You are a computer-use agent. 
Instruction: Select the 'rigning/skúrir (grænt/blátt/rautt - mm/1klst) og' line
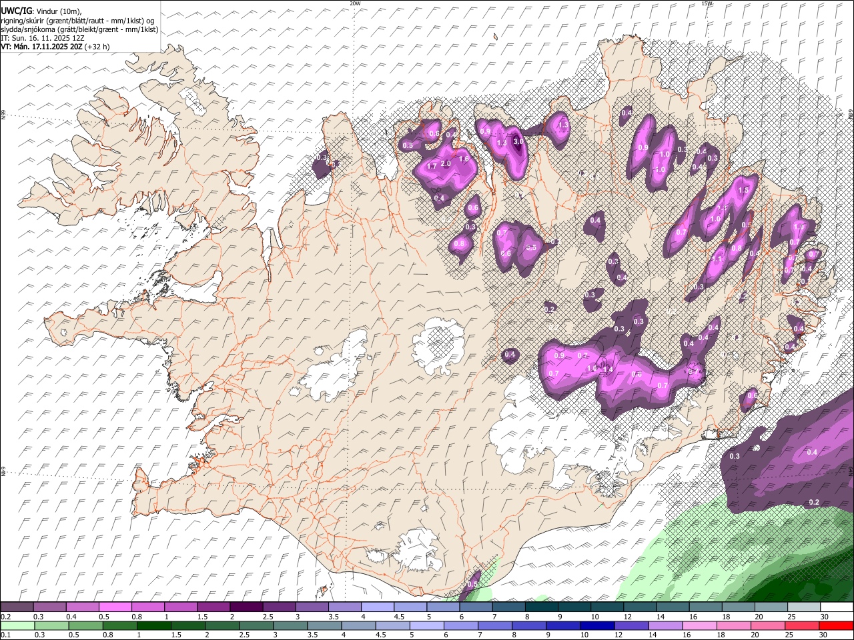pos(77,21)
